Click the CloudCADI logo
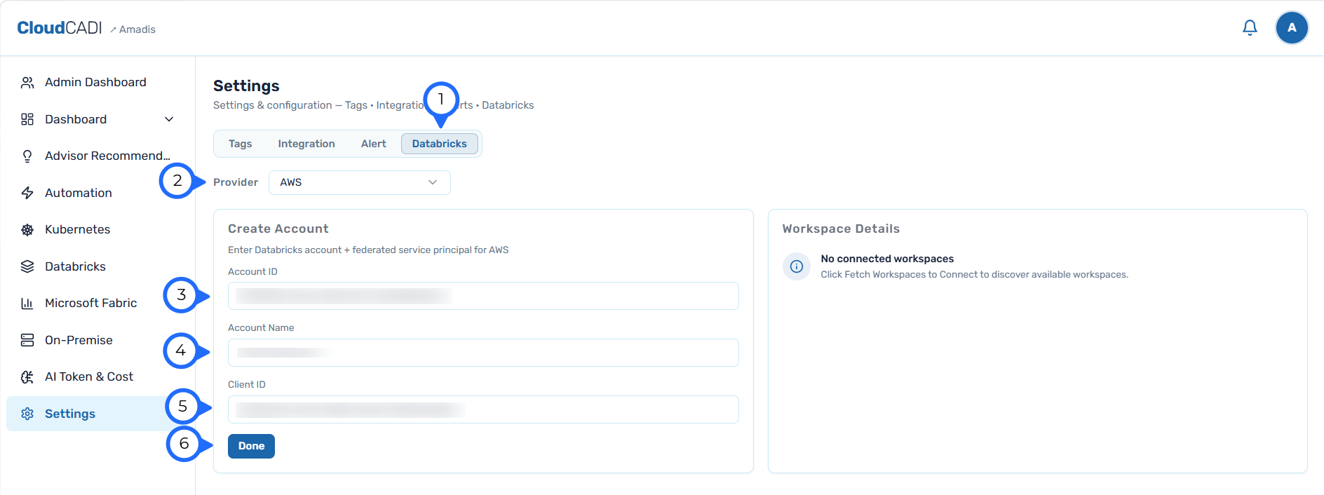This screenshot has width=1324, height=495. [x=60, y=28]
